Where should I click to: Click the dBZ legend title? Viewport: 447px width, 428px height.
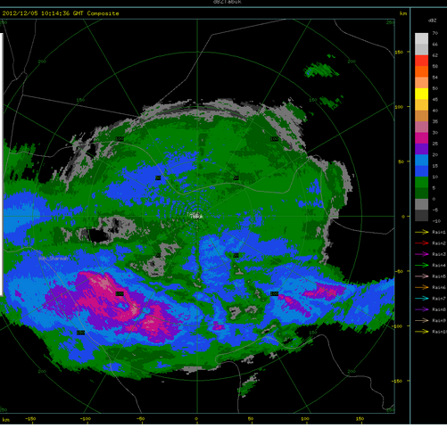pos(432,21)
